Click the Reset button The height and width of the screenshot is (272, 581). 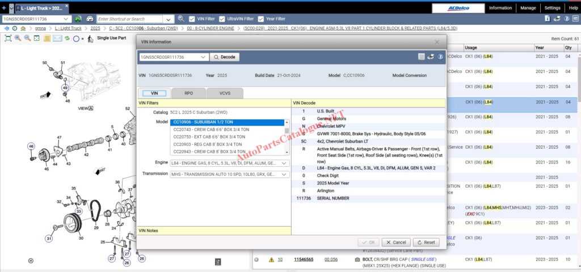(426, 243)
